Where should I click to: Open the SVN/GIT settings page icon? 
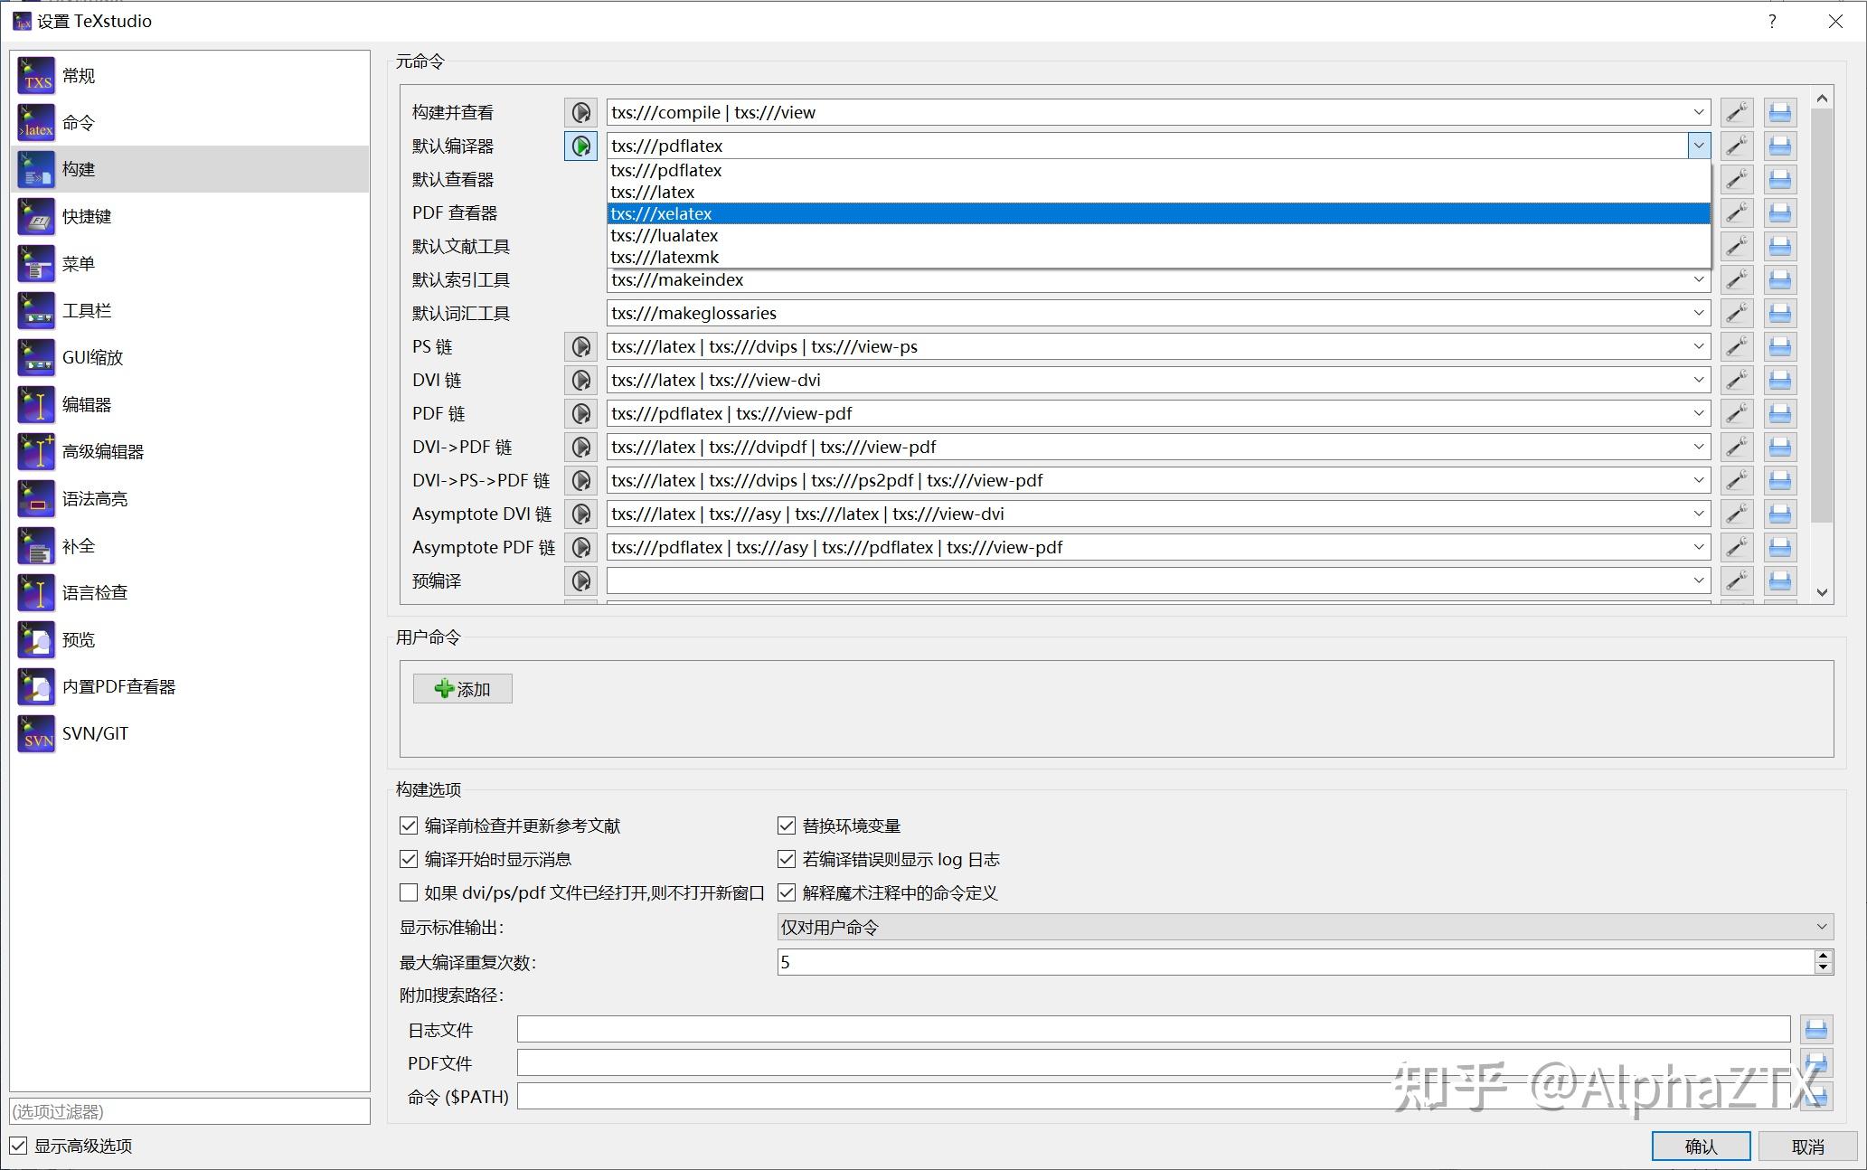[36, 733]
